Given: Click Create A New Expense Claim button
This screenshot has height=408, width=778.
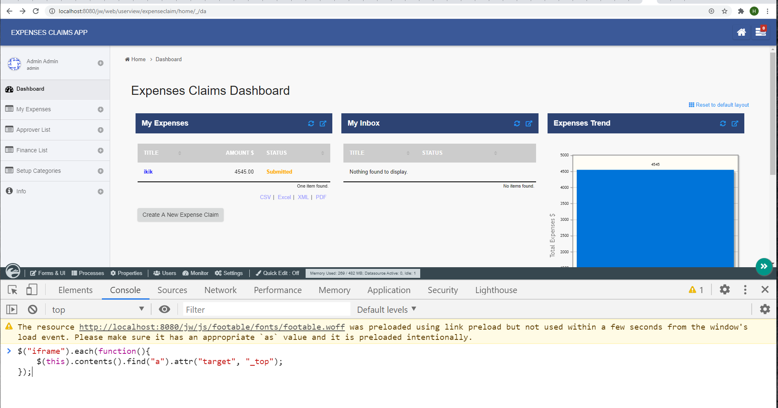Looking at the screenshot, I should tap(180, 215).
